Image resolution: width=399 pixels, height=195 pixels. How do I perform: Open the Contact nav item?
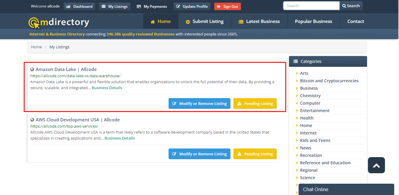(356, 21)
